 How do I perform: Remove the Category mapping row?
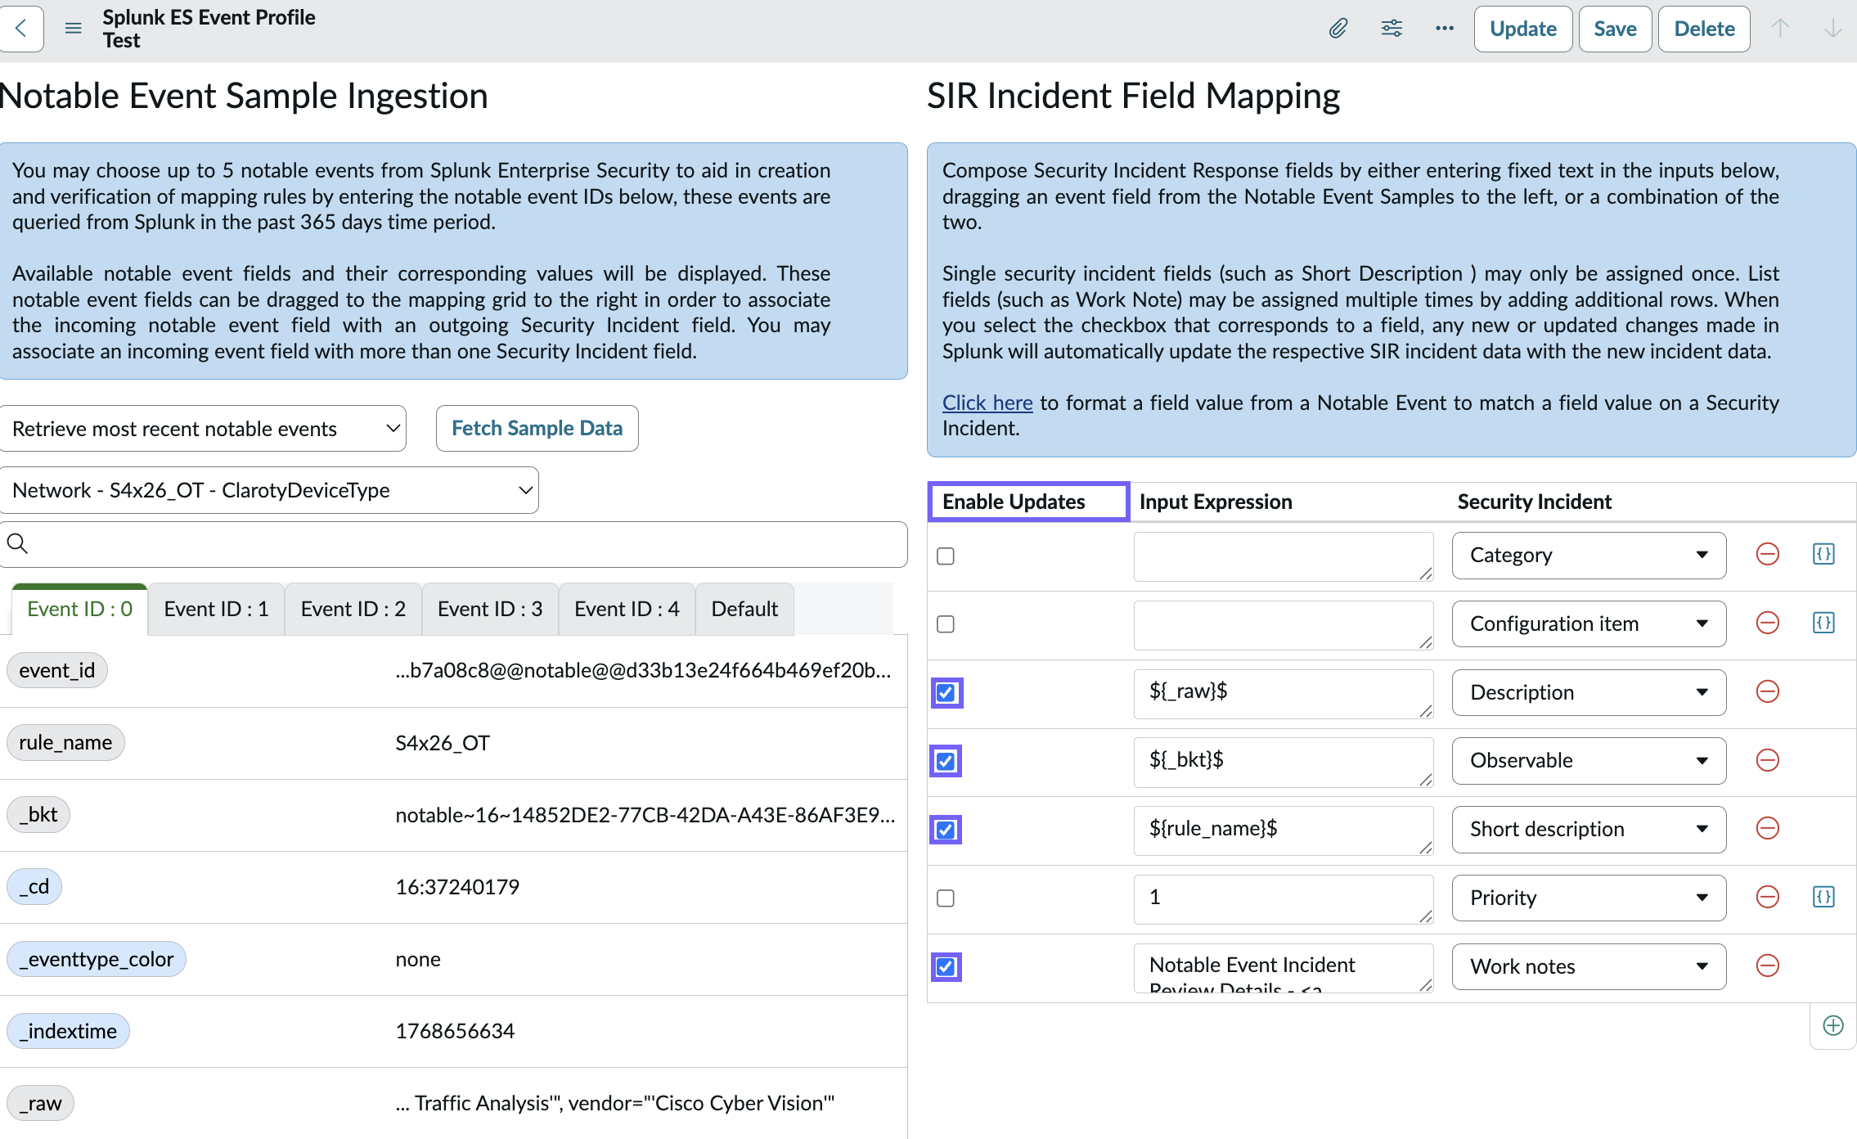[x=1768, y=555]
